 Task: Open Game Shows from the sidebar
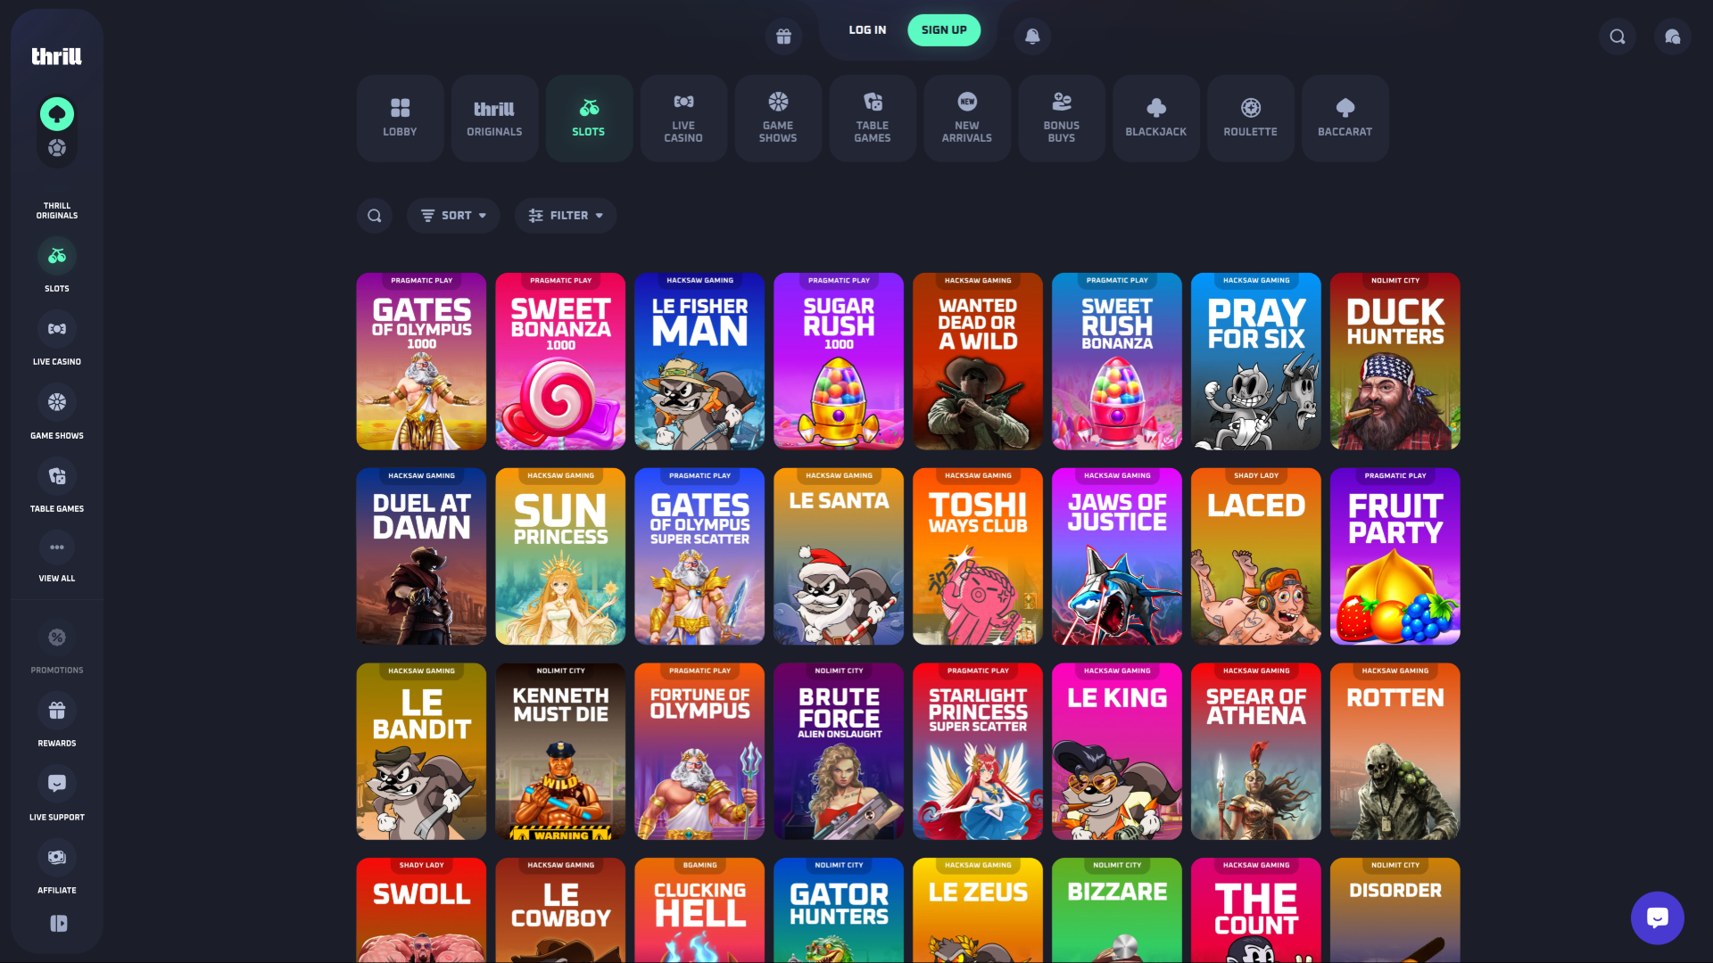[x=56, y=402]
